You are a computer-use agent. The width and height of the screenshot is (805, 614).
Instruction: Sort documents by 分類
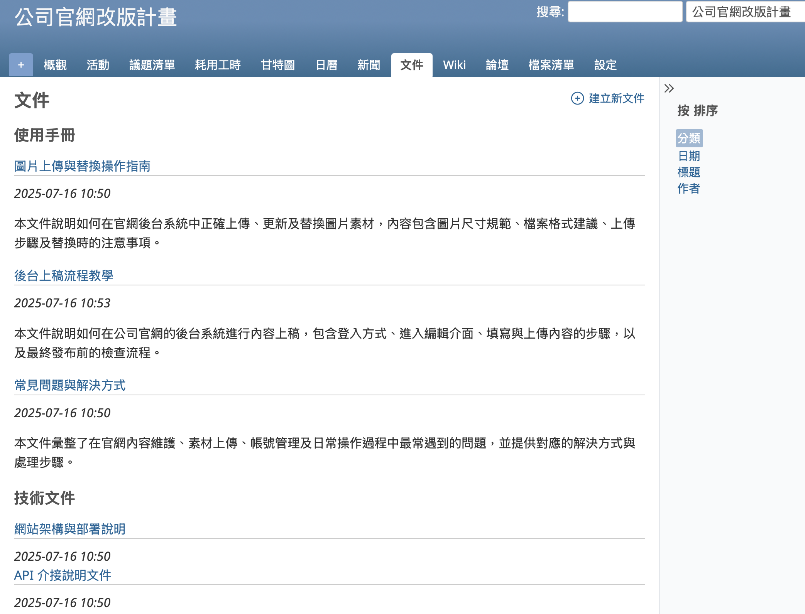pos(689,138)
